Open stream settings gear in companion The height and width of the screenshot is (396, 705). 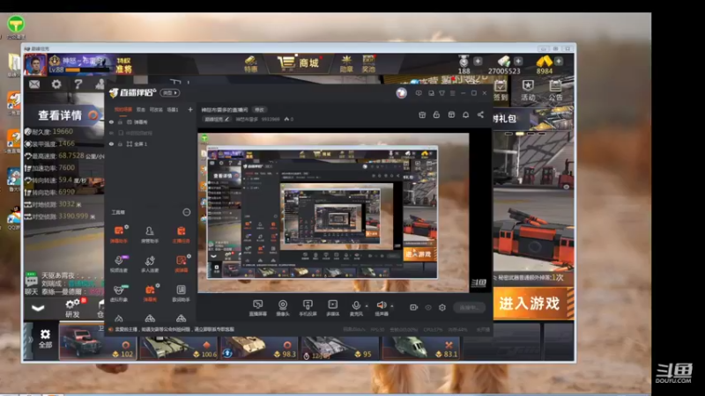(x=442, y=307)
